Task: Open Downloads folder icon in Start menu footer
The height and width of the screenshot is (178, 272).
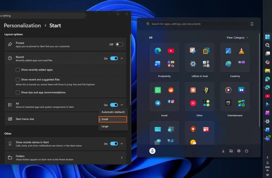Action: (x=223, y=151)
